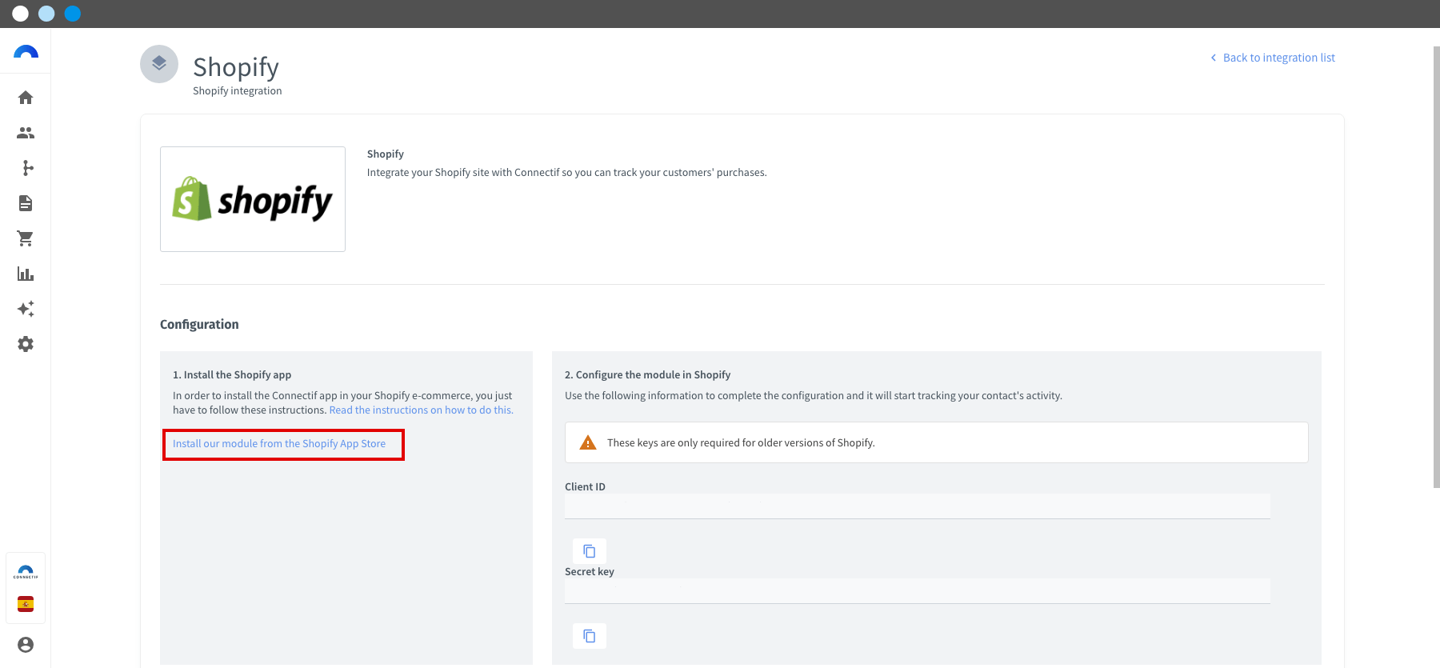Open the shopping cart icon in sidebar

point(26,238)
